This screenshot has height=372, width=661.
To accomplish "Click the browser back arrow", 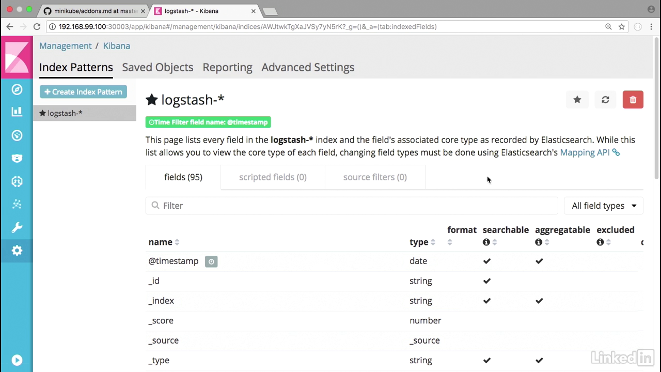I will (x=10, y=26).
